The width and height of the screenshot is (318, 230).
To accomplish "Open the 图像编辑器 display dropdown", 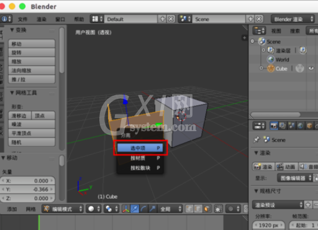I will pyautogui.click(x=295, y=178).
